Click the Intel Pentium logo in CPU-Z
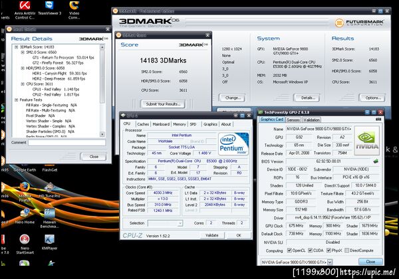This screenshot has width=399, height=279. (x=233, y=144)
